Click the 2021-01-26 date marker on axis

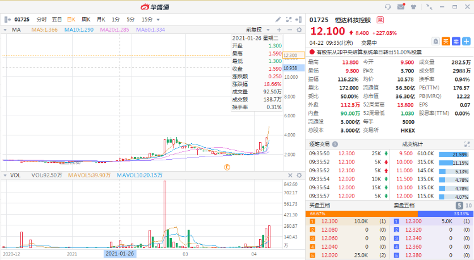click(x=119, y=254)
